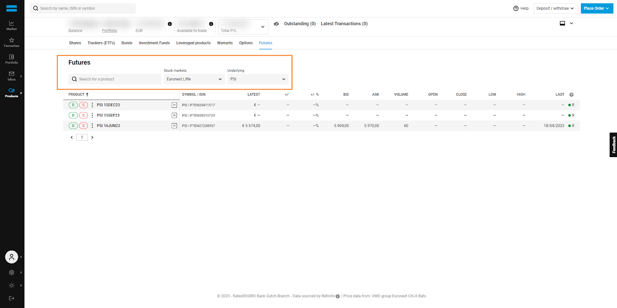Click the Sell button for PSI 15DEC23
Viewport: 617px width, 308px height.
click(x=83, y=105)
